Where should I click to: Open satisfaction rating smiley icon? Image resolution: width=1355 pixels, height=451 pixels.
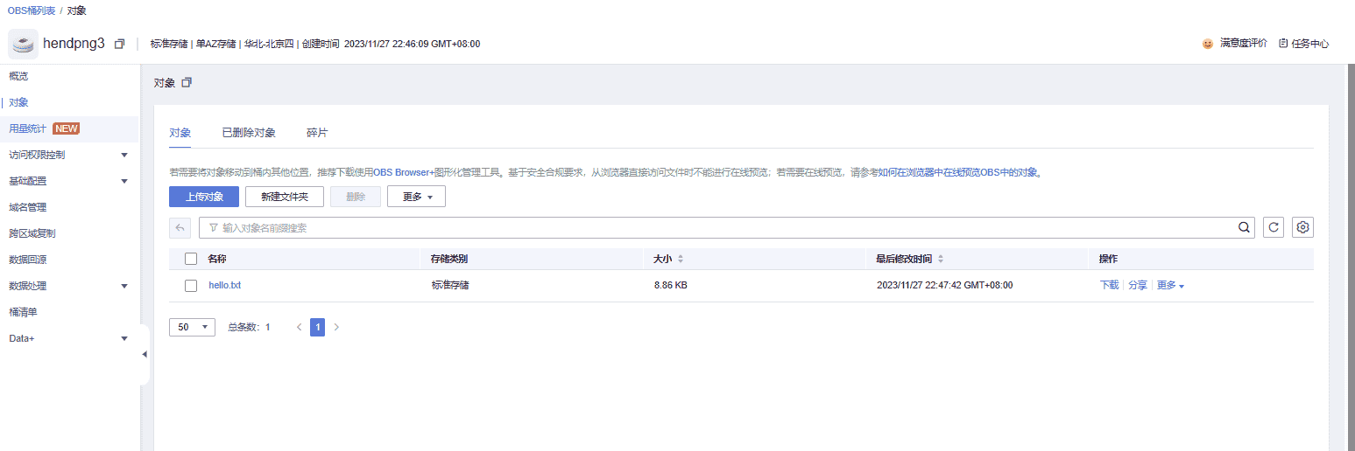click(1208, 44)
